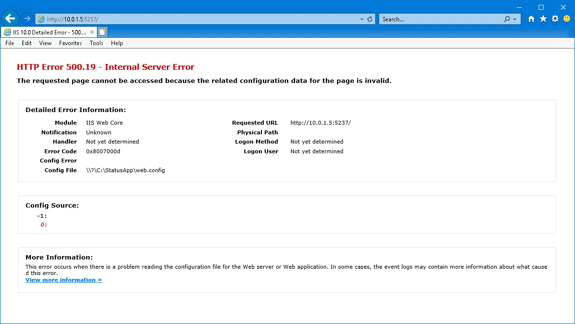Follow the View more information link
The height and width of the screenshot is (324, 575).
pos(64,280)
